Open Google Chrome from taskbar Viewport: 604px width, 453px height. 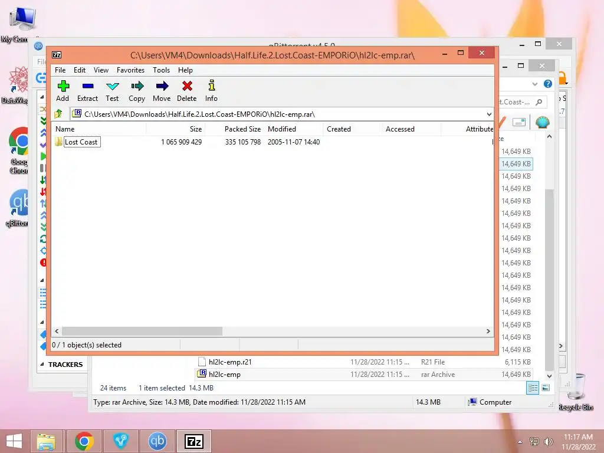tap(84, 441)
